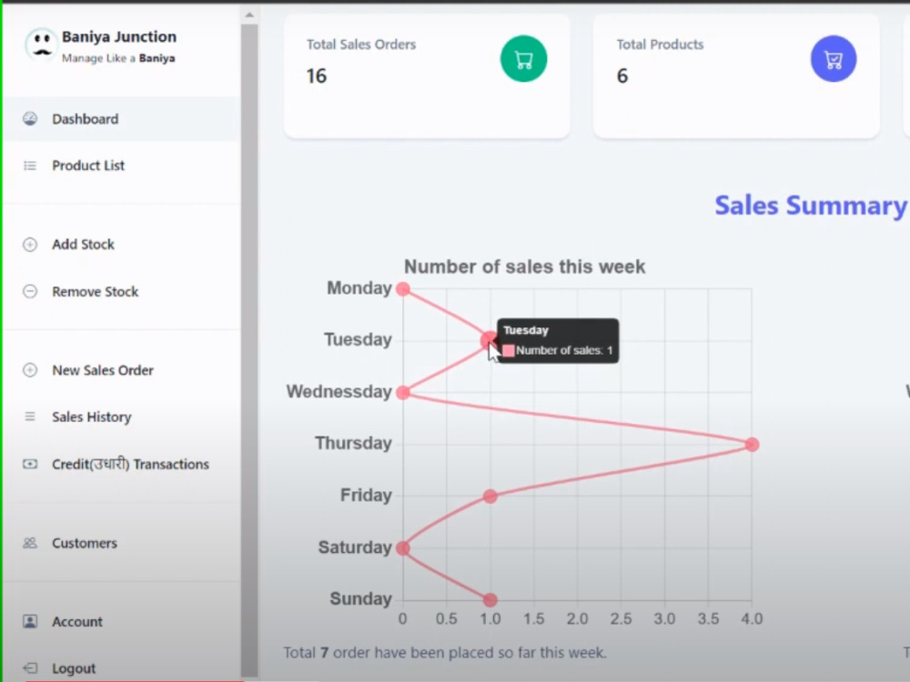Click the '4.0' x-axis tick label
Image resolution: width=910 pixels, height=682 pixels.
coord(752,618)
